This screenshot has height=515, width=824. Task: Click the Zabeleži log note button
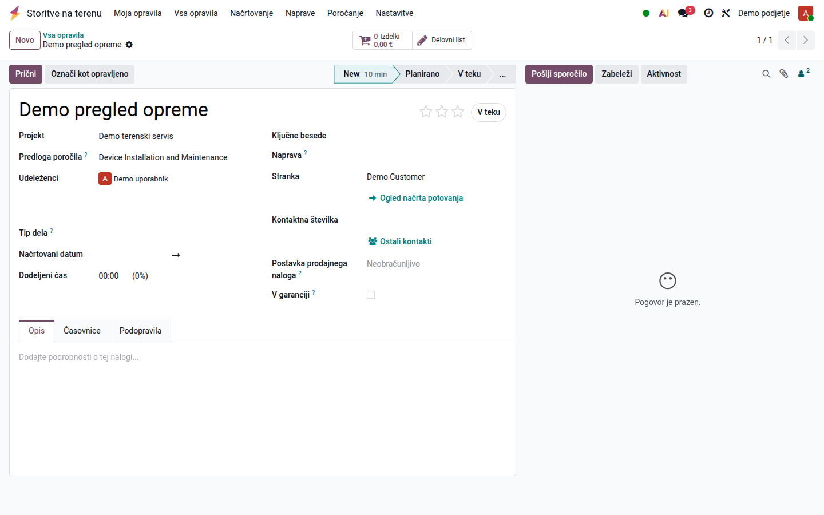617,74
